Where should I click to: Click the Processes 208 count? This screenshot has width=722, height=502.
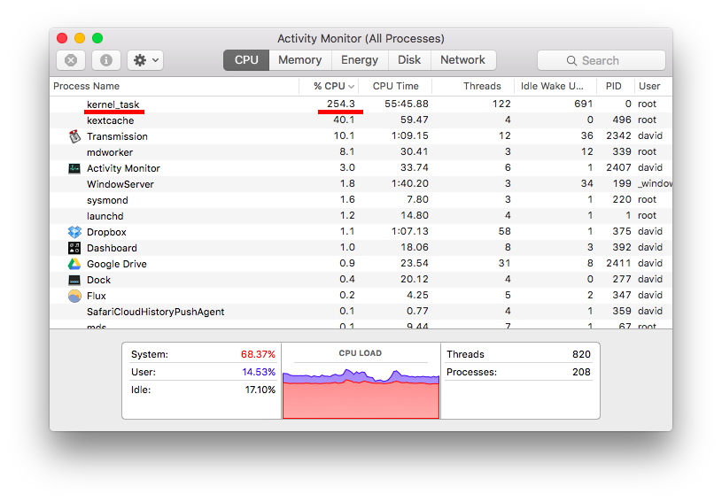pos(581,372)
